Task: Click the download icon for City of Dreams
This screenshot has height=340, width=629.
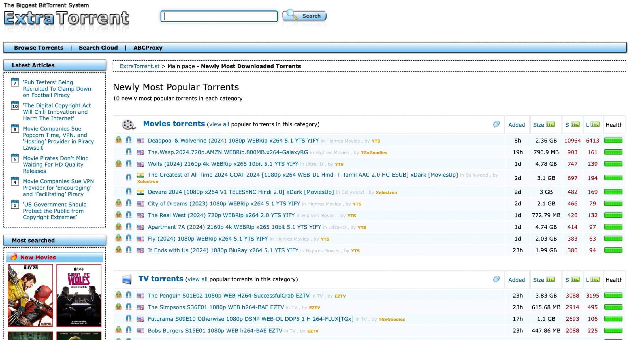Action: click(x=119, y=203)
